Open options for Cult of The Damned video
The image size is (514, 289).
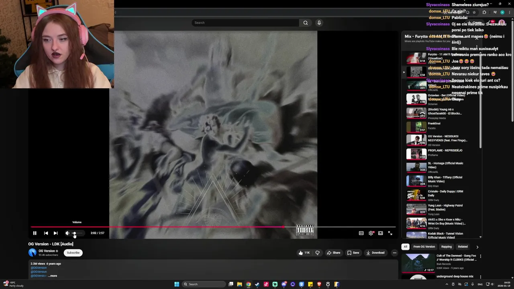(x=480, y=256)
